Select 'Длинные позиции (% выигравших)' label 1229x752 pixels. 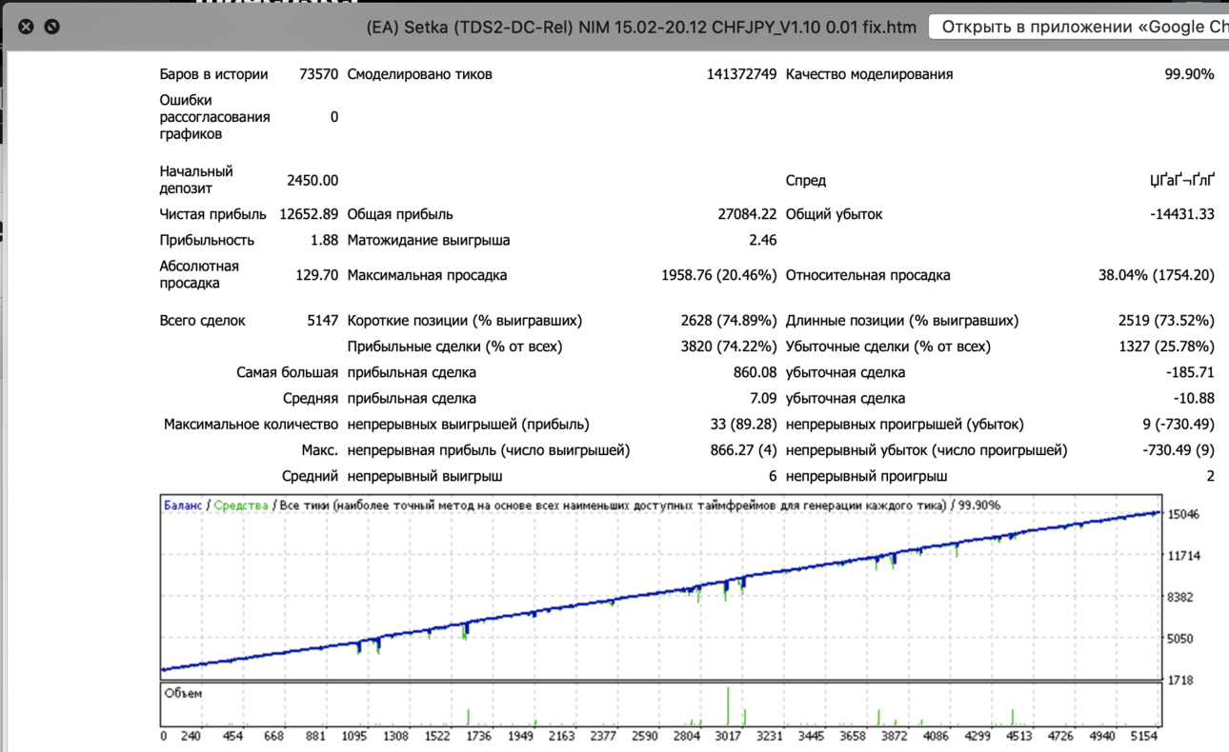click(902, 321)
